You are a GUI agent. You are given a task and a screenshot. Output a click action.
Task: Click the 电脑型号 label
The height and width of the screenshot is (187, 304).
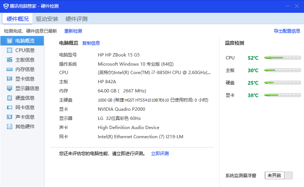68,55
